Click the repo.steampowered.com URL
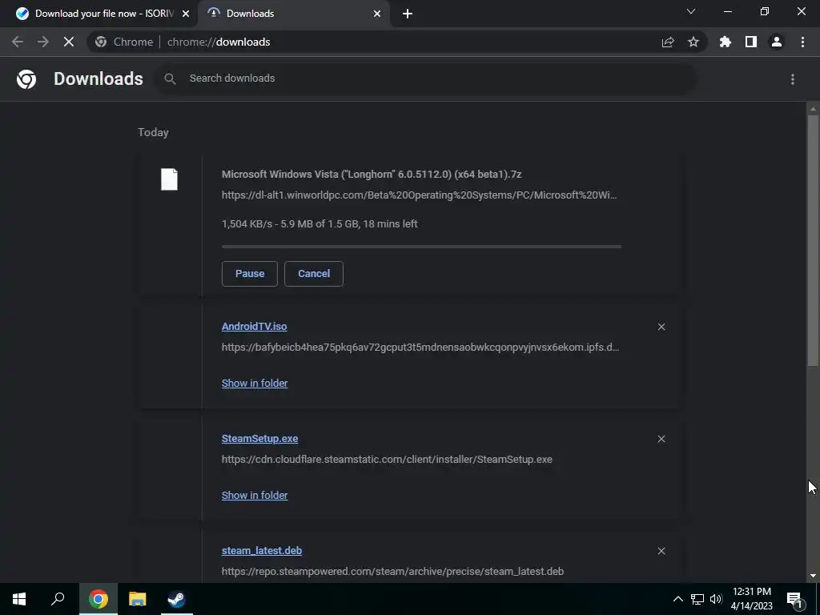820x615 pixels. pos(392,572)
